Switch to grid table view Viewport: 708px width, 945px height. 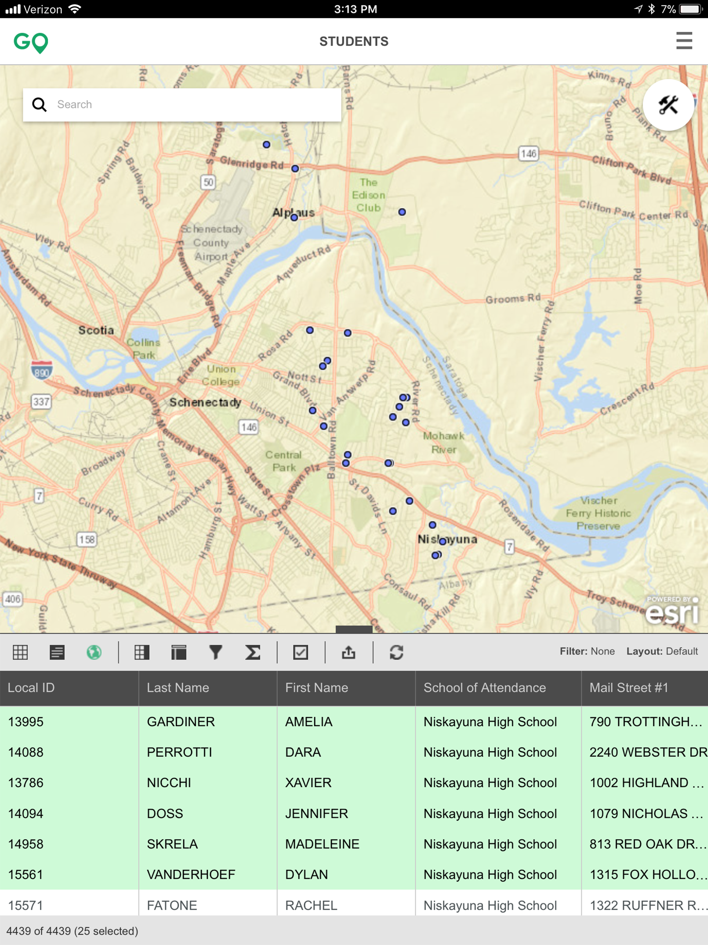click(x=20, y=652)
